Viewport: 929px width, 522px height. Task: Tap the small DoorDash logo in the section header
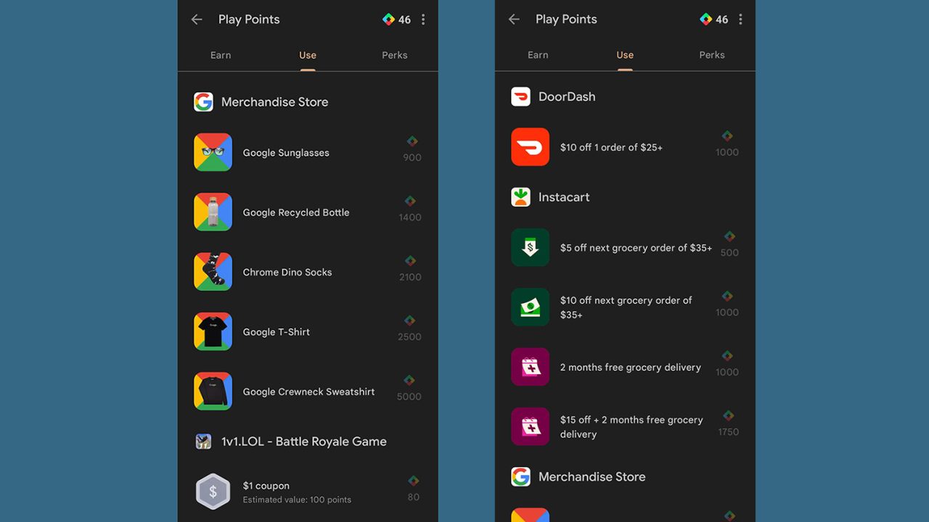520,96
